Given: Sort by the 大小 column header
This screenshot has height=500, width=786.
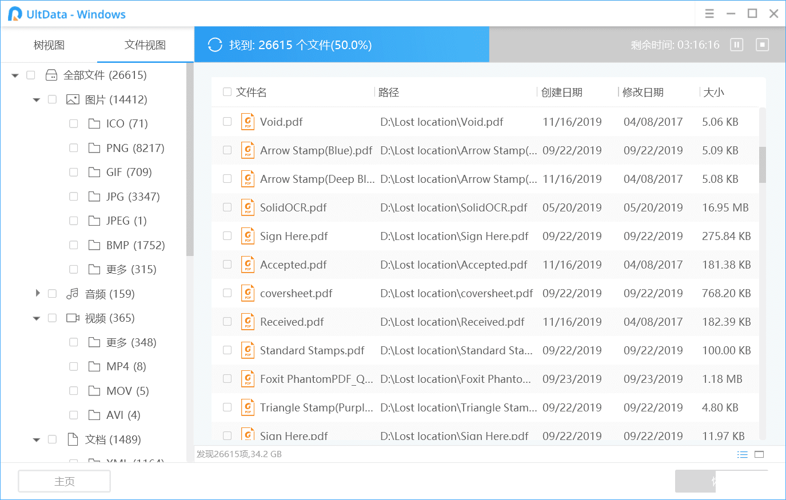Looking at the screenshot, I should pyautogui.click(x=713, y=92).
